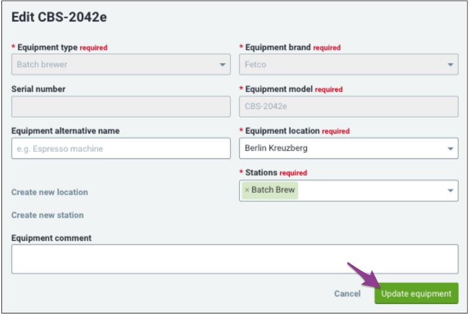
Task: Follow the Create new station link
Action: coord(47,215)
